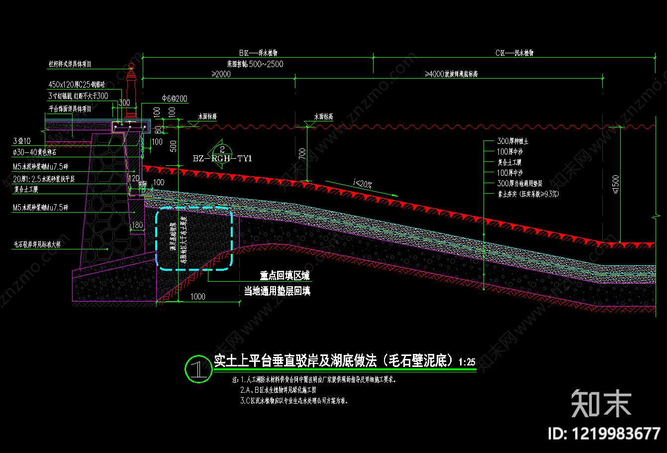This screenshot has width=667, height=453.
Task: Select the 'Φ6@200' rebar label
Action: click(x=175, y=99)
